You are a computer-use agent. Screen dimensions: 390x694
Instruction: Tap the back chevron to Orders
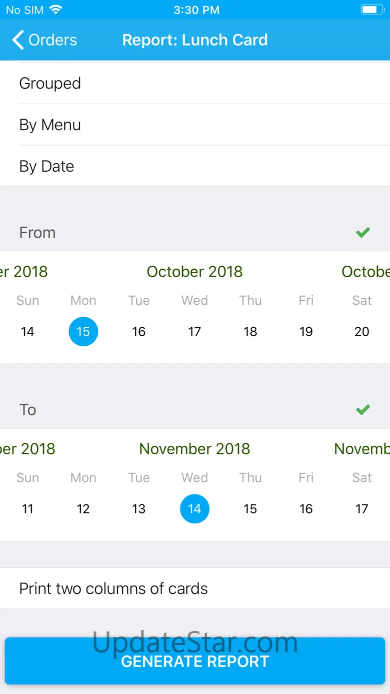[x=18, y=40]
